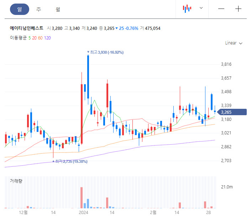
Task: Click the tallest red volume bar
Action: pyautogui.click(x=82, y=198)
